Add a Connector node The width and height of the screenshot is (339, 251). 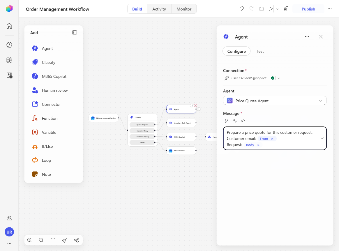point(54,104)
